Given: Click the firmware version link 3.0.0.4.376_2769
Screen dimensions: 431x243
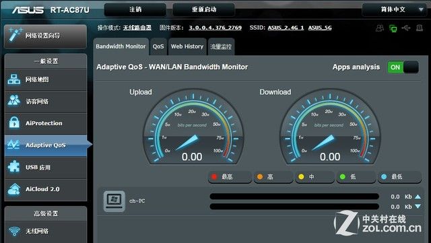Looking at the screenshot, I should tap(215, 28).
